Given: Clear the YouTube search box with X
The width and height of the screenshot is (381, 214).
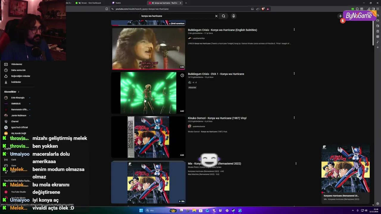Looking at the screenshot, I should point(216,16).
